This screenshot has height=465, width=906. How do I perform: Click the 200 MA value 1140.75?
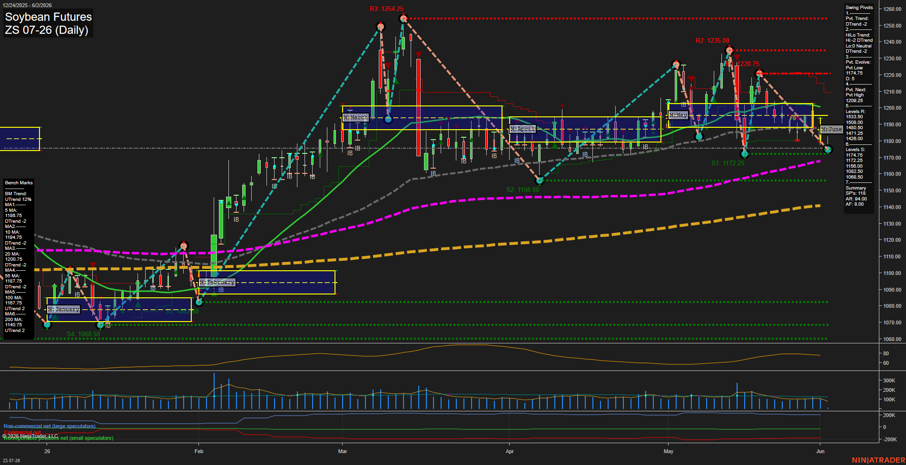(x=13, y=325)
